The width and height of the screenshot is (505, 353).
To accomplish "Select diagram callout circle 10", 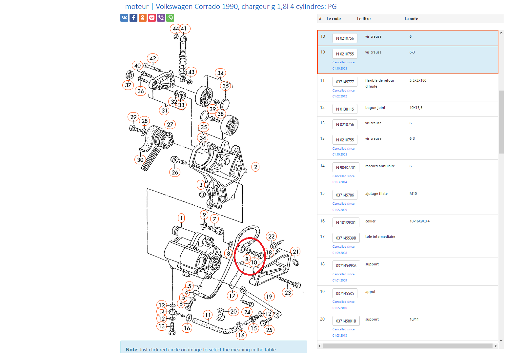I will click(254, 262).
